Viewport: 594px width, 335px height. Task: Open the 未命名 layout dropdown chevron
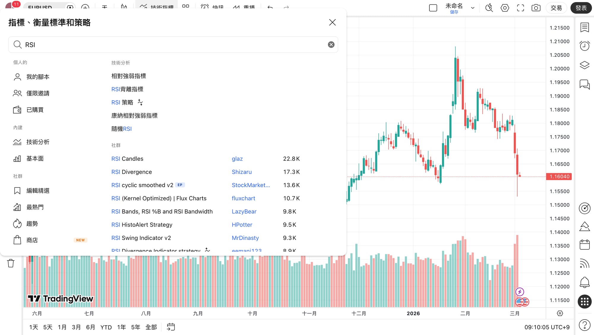point(473,8)
